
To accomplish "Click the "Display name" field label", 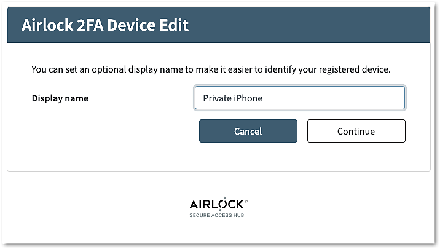I will click(60, 98).
